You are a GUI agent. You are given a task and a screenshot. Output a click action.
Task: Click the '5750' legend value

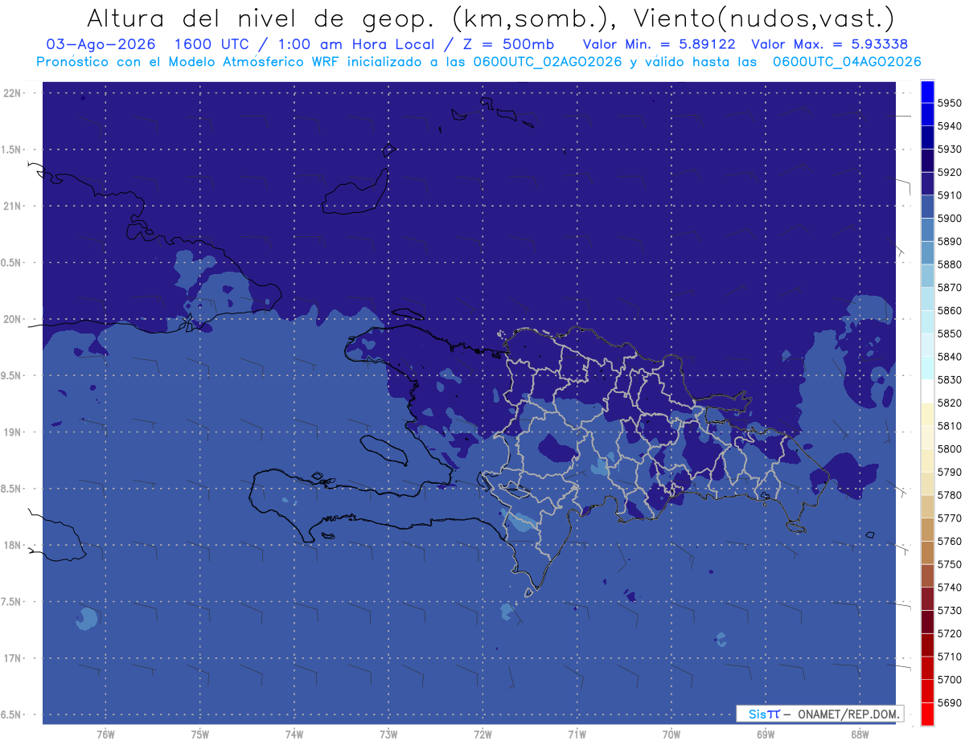(950, 564)
